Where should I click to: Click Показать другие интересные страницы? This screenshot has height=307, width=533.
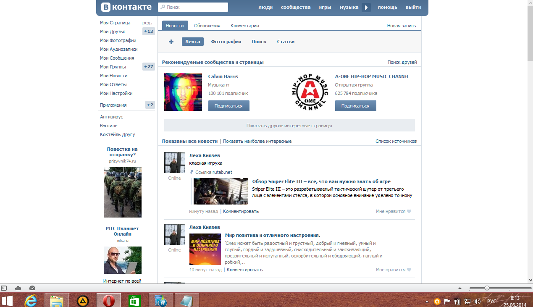289,125
